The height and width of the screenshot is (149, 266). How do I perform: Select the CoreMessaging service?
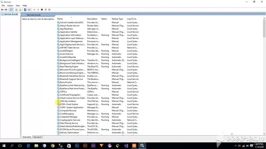(66, 114)
